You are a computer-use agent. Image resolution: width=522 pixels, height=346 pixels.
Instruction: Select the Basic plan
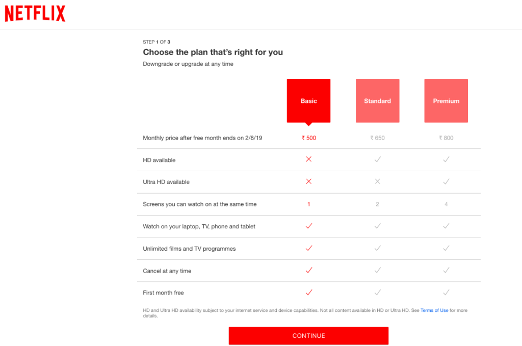[308, 100]
